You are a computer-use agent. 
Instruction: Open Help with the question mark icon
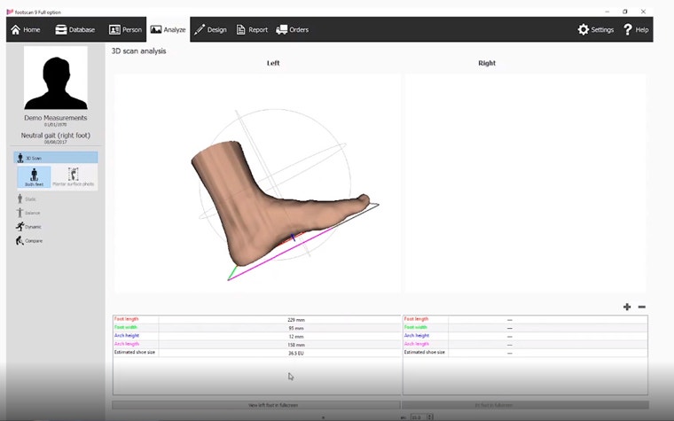[x=636, y=29]
